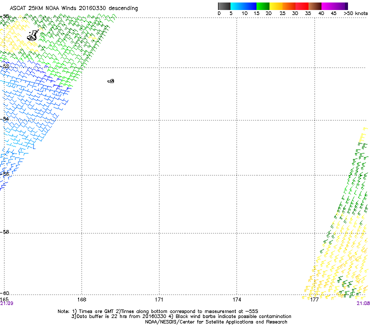Pick the green 15-20 knots legend swatch

[x=263, y=6]
